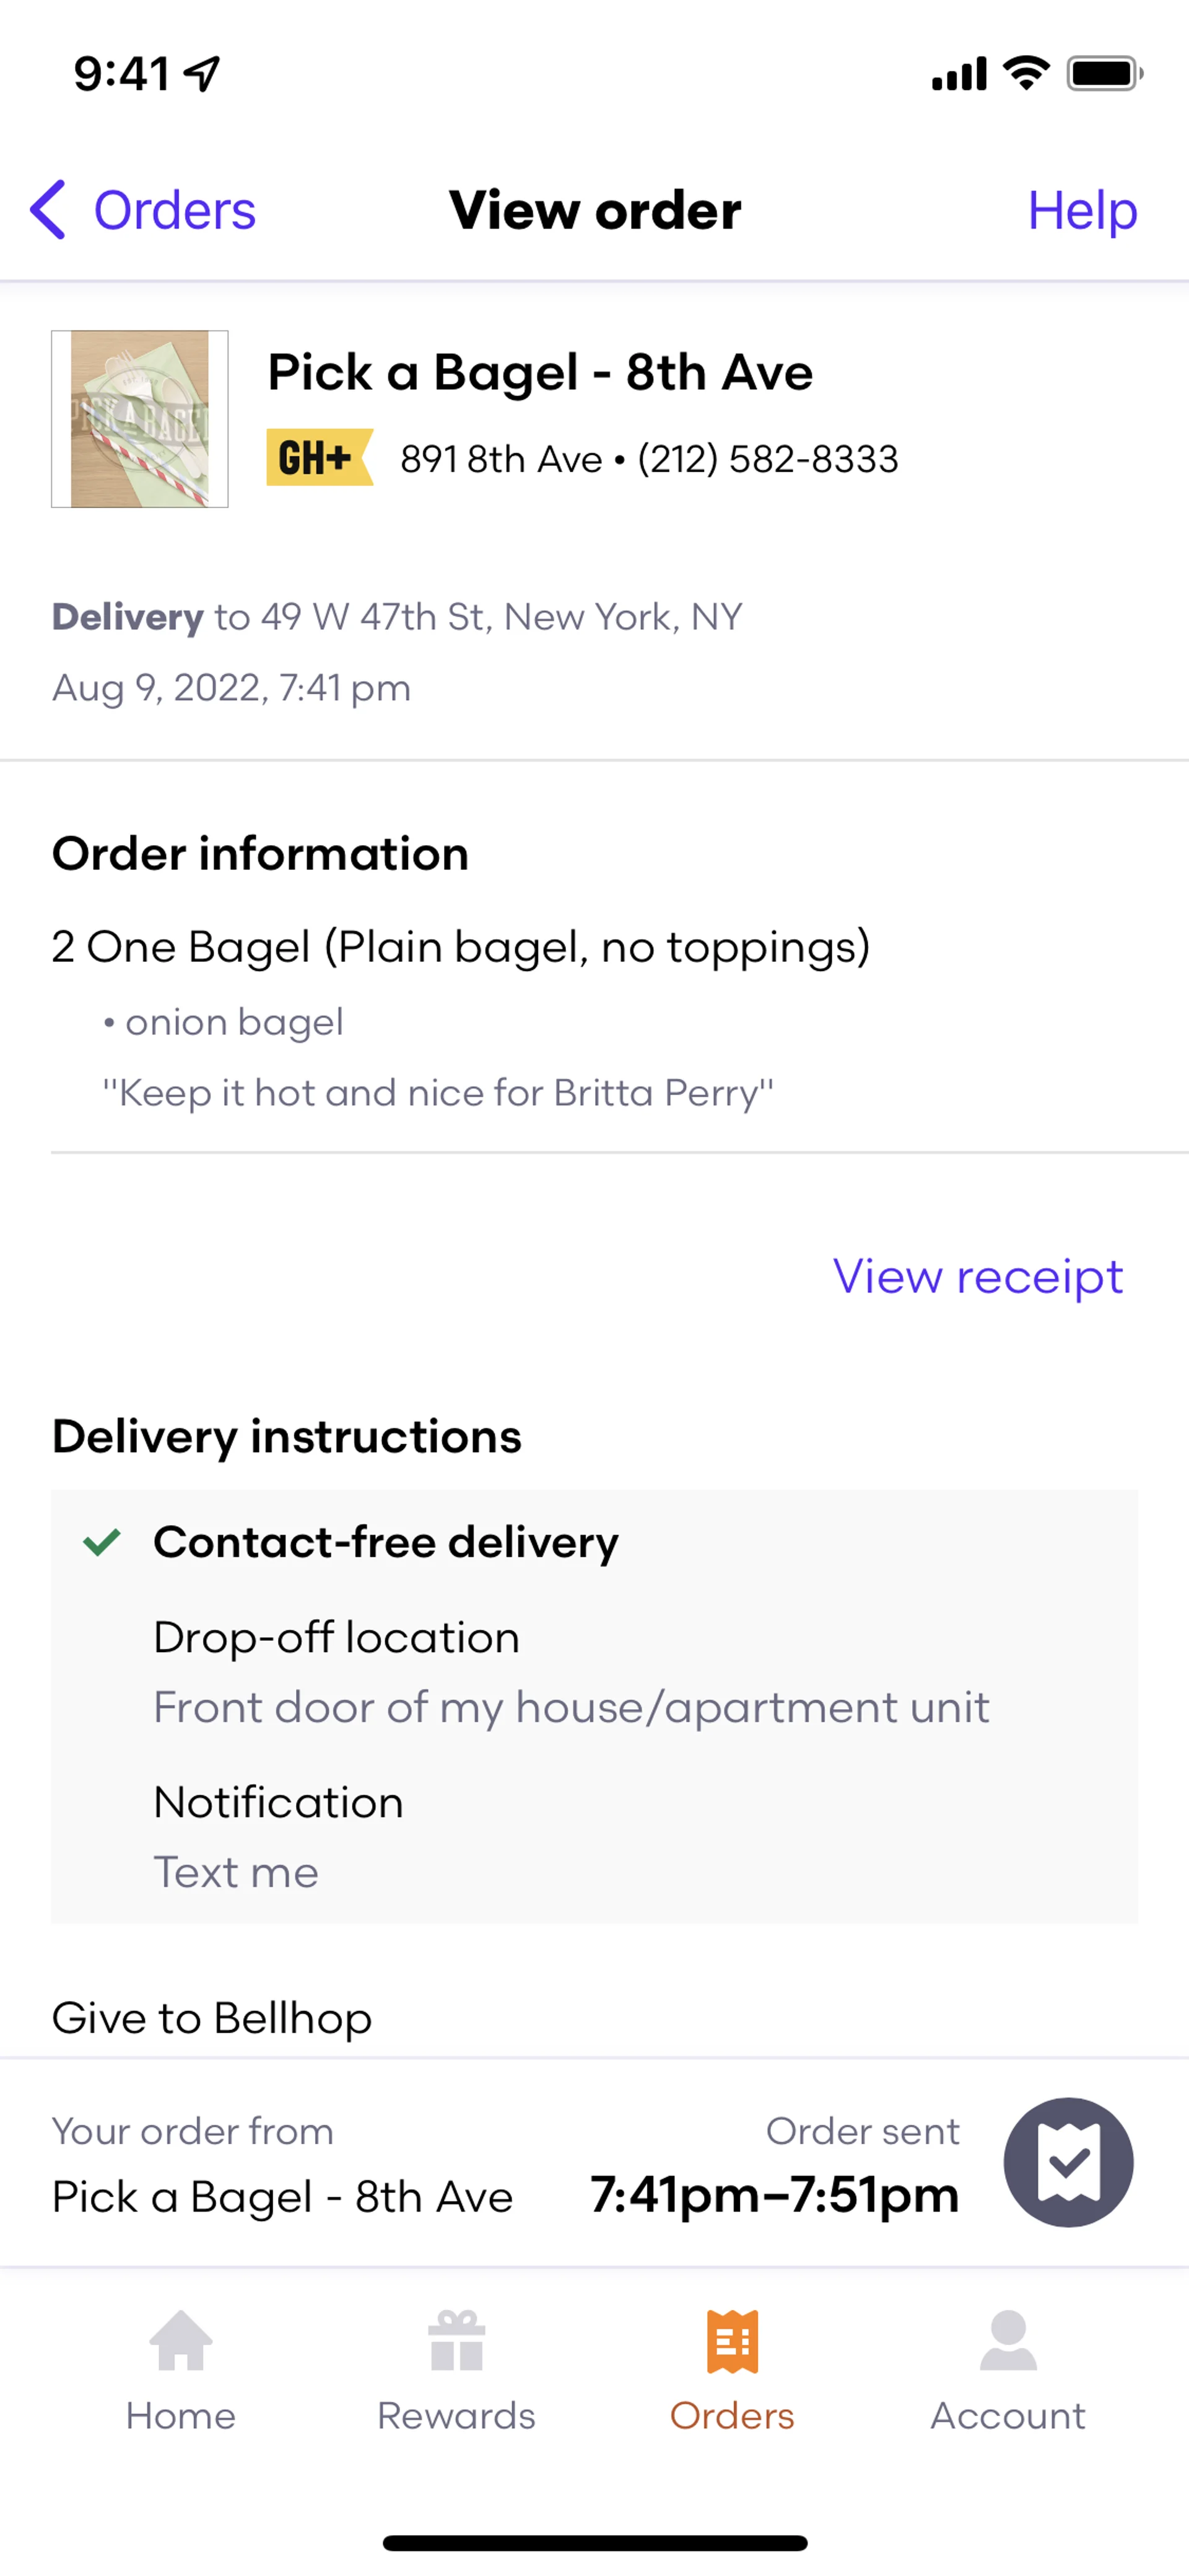
Task: Open the Account tab
Action: point(1007,2370)
